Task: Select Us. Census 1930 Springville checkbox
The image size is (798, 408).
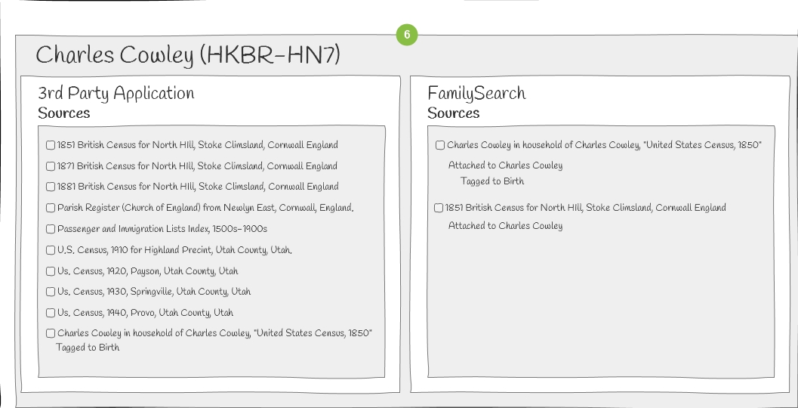Action: click(51, 292)
